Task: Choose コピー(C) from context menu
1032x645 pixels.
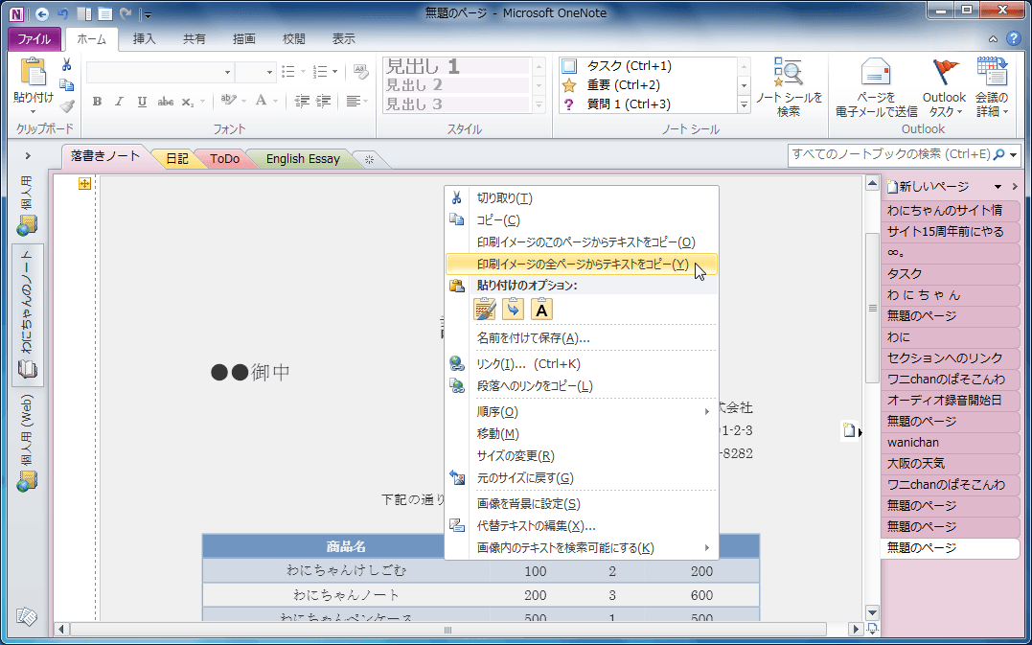Action: pyautogui.click(x=582, y=220)
